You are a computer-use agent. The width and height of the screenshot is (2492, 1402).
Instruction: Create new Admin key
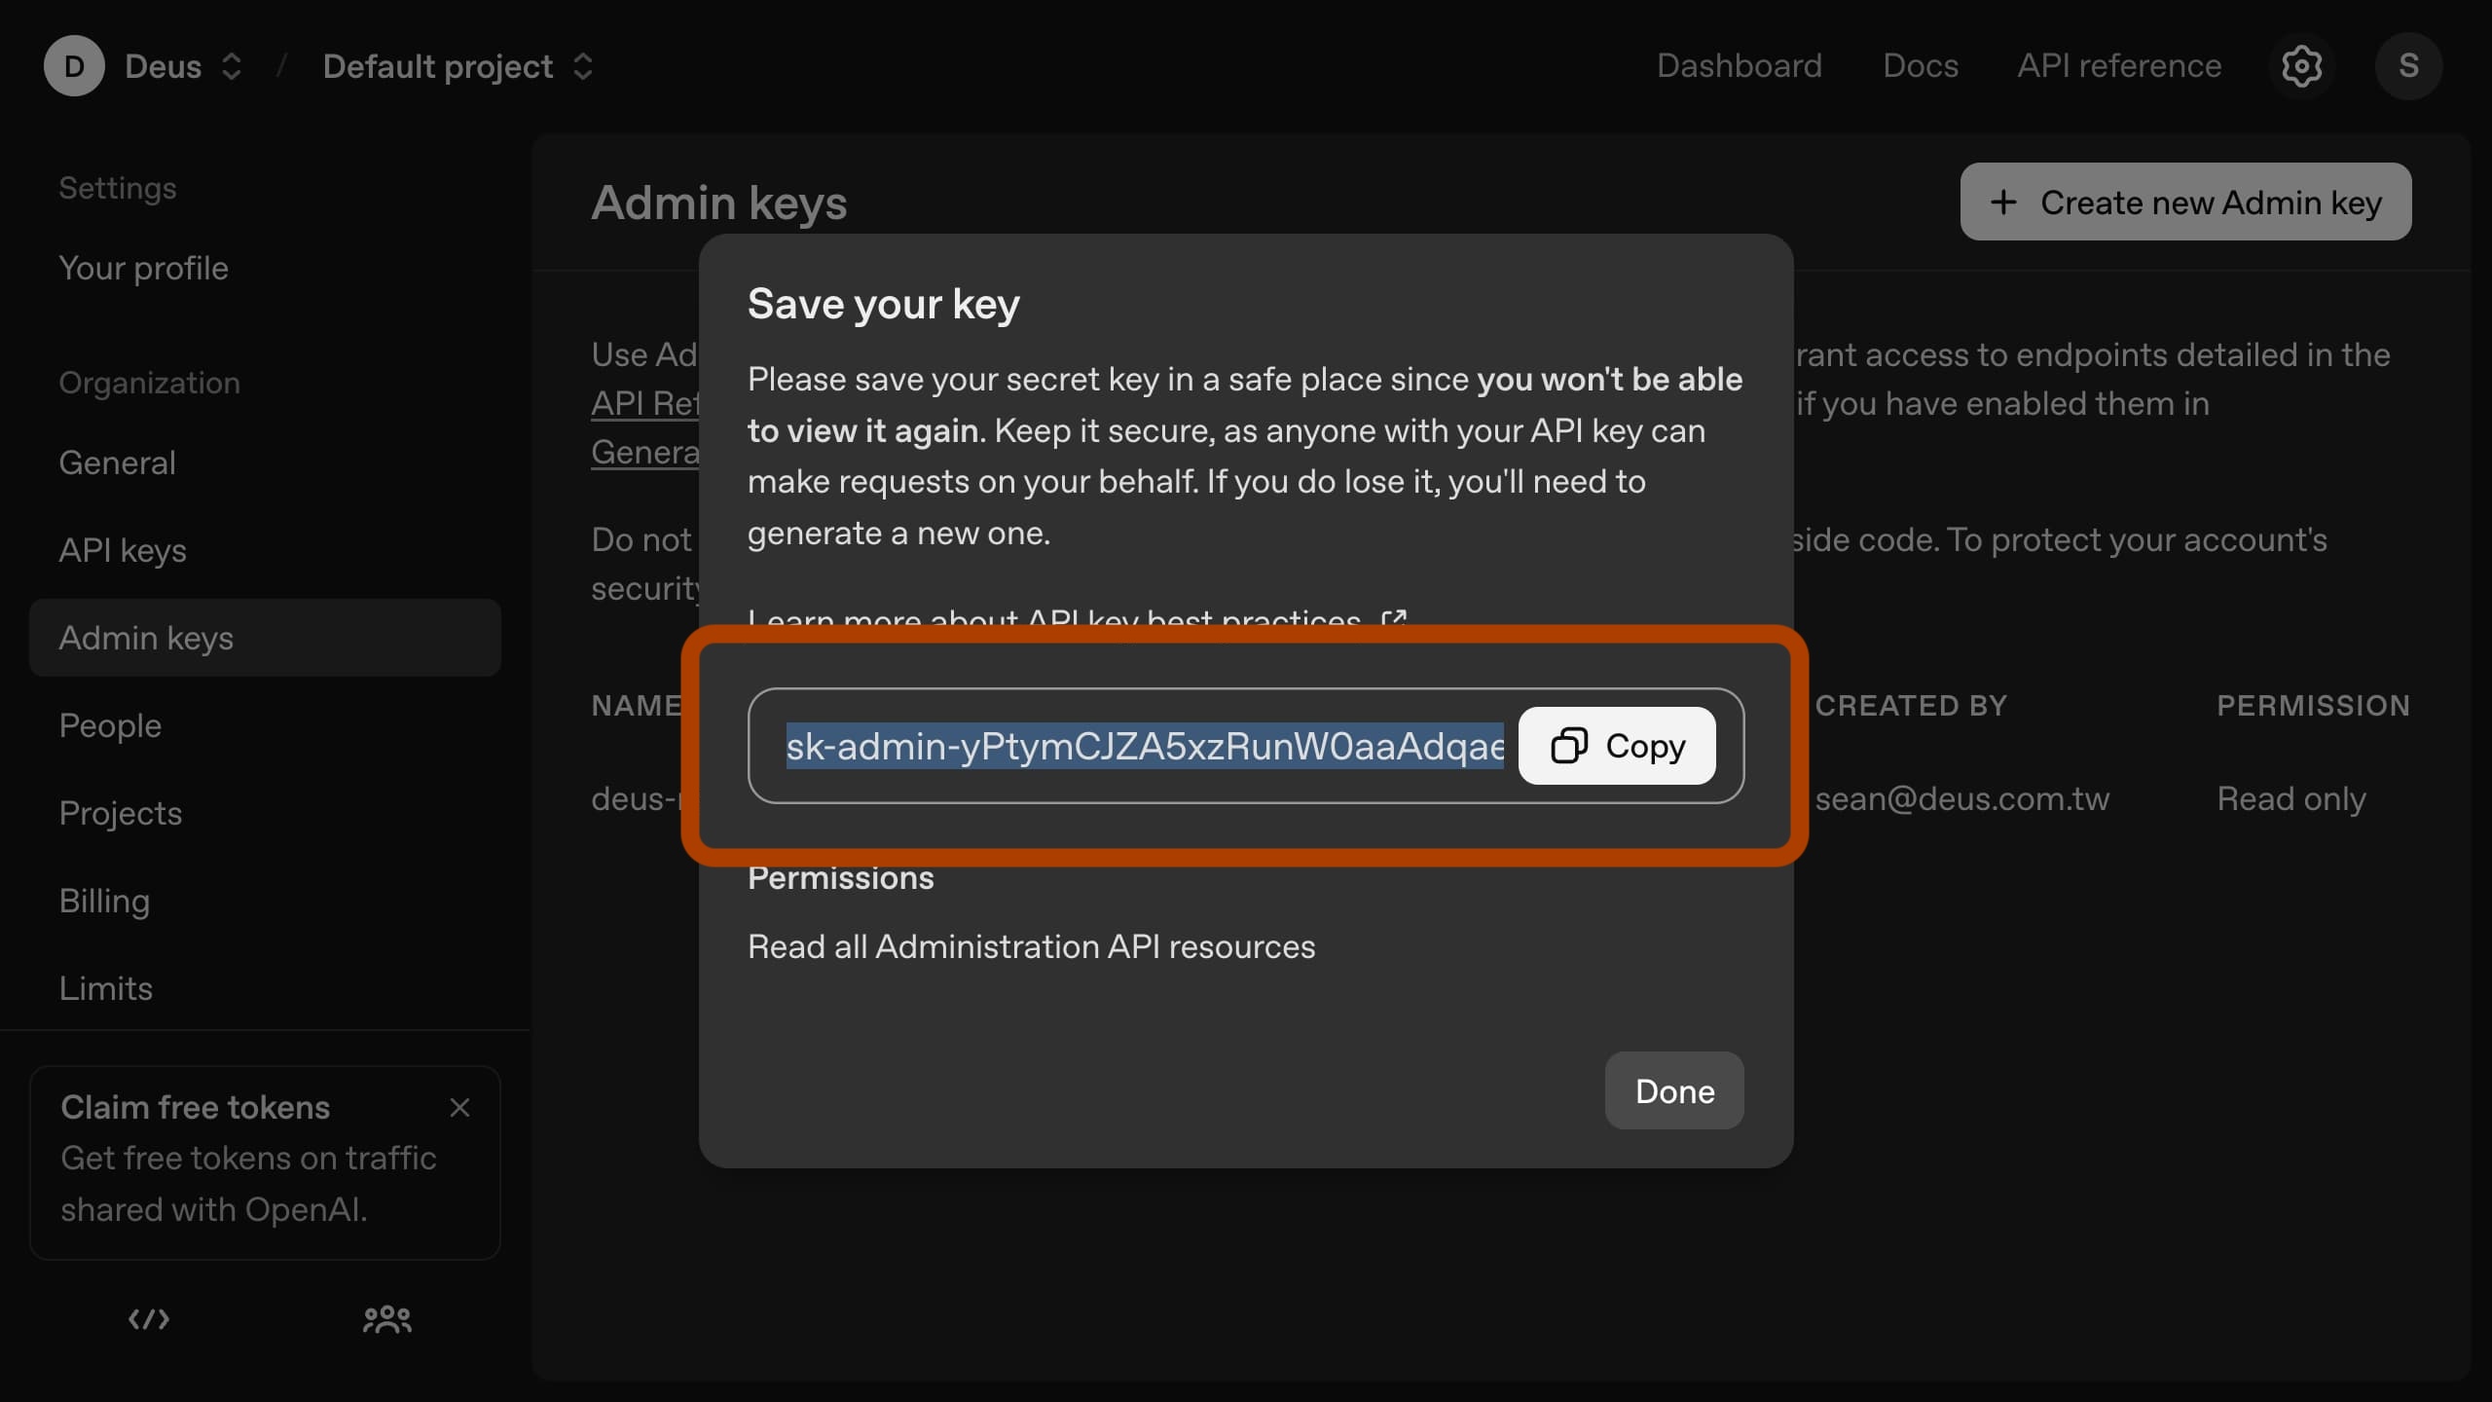[2185, 202]
